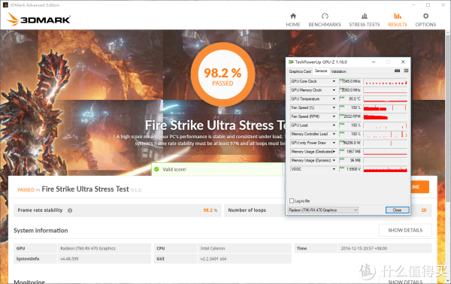Expand the VDDC sensor dropdown

pos(334,169)
